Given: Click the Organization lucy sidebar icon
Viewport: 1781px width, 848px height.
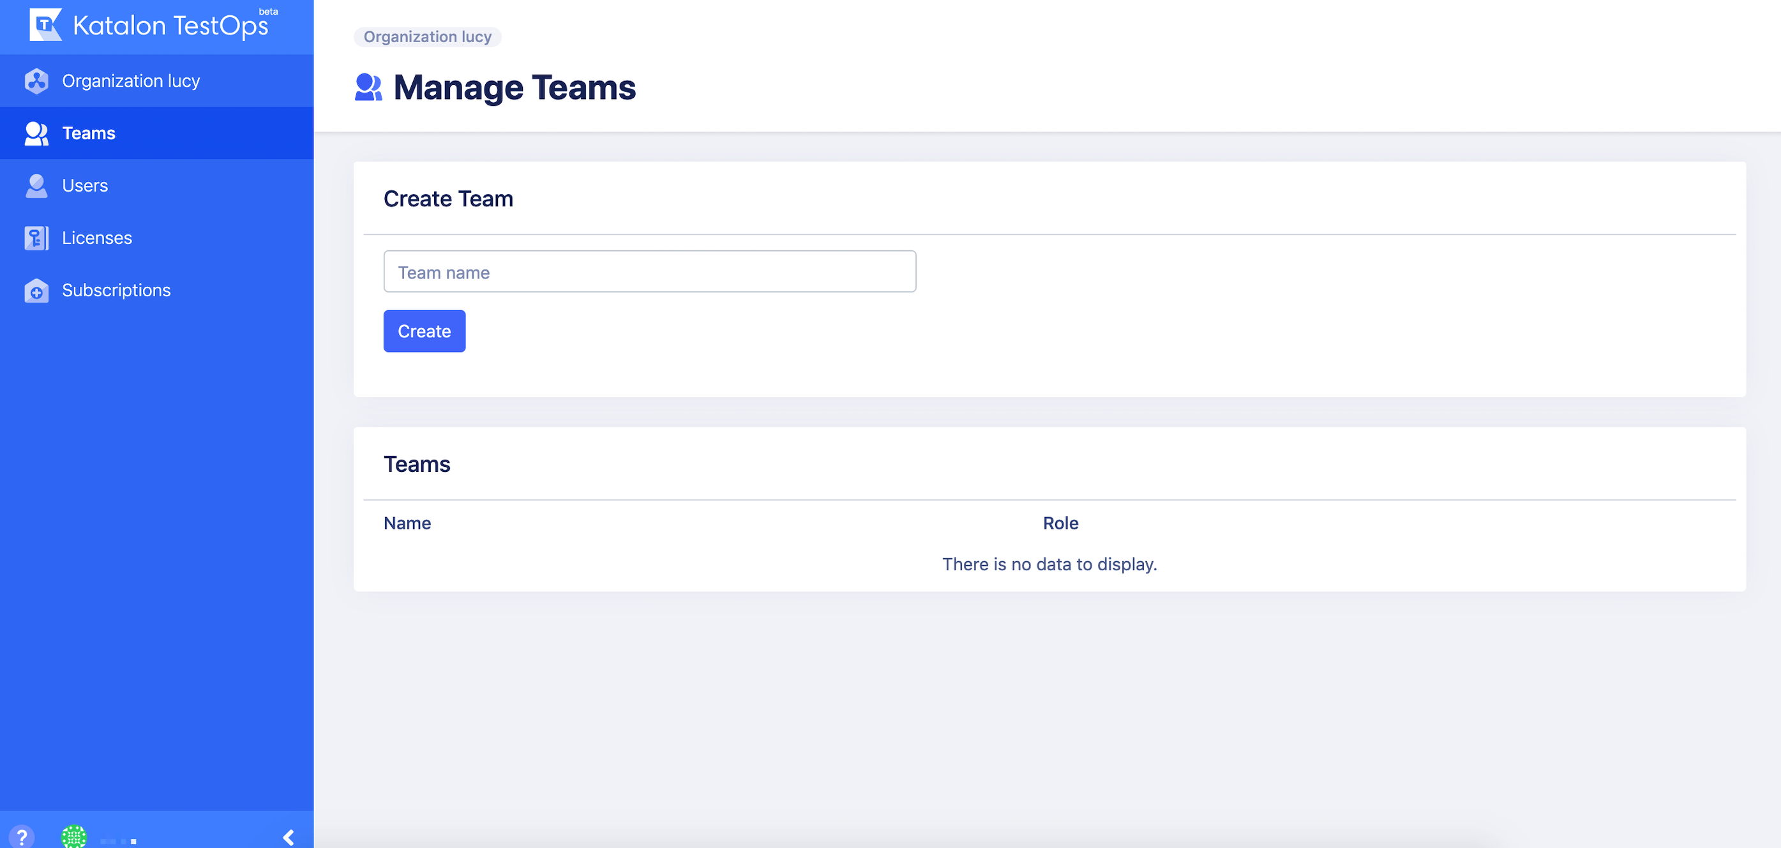Looking at the screenshot, I should [x=36, y=81].
